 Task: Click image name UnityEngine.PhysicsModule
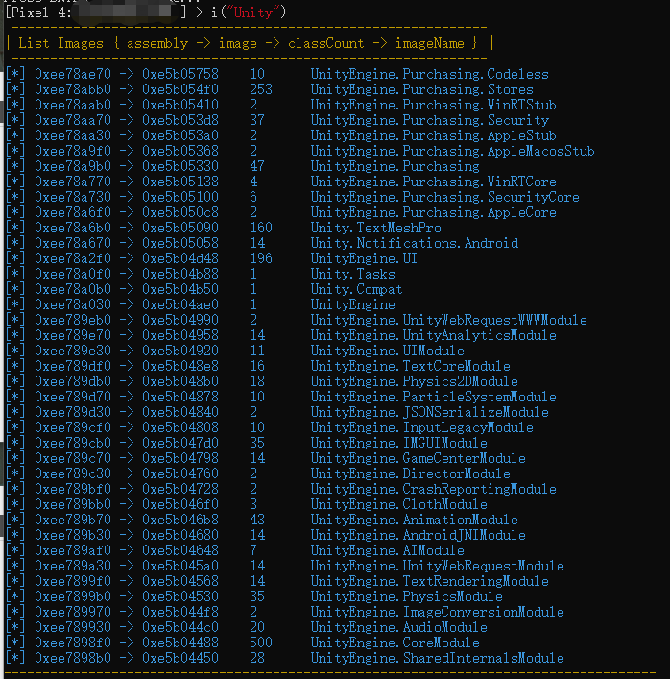406,596
